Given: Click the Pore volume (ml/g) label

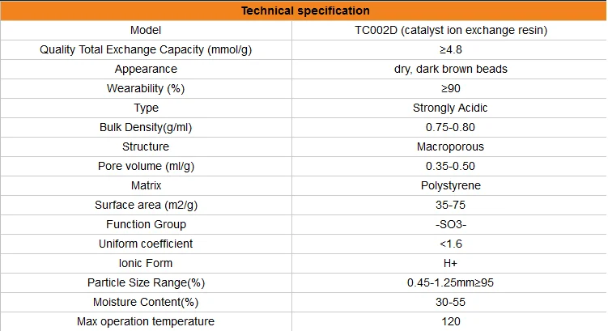Looking at the screenshot, I should click(146, 166).
